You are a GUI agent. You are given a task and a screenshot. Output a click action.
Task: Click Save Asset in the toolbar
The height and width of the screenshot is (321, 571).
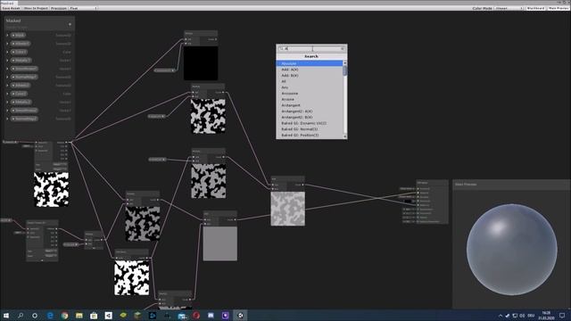point(11,8)
